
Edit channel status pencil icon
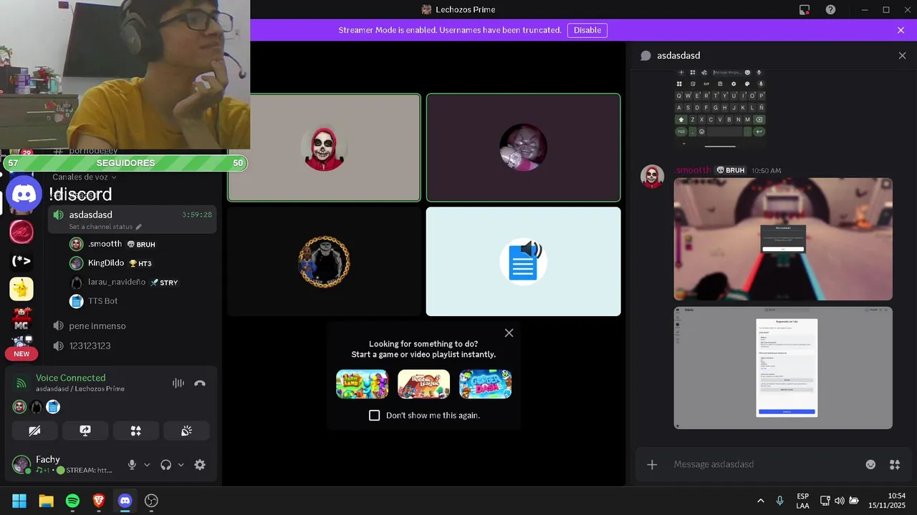(x=139, y=227)
